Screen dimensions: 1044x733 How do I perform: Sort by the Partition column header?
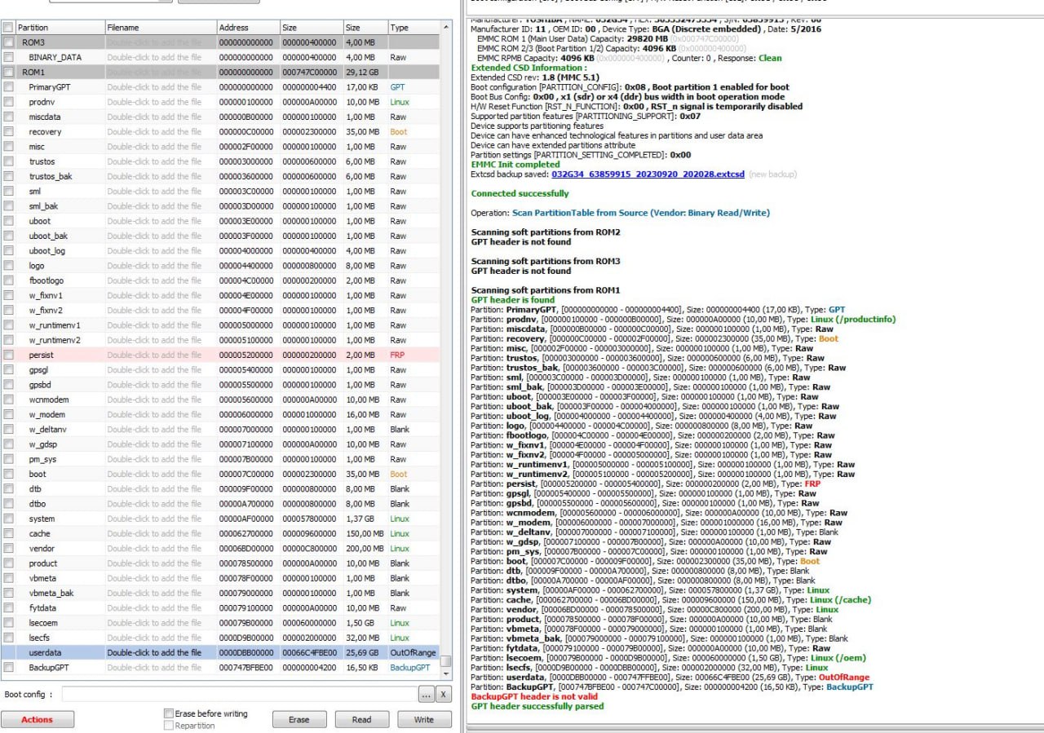[59, 28]
